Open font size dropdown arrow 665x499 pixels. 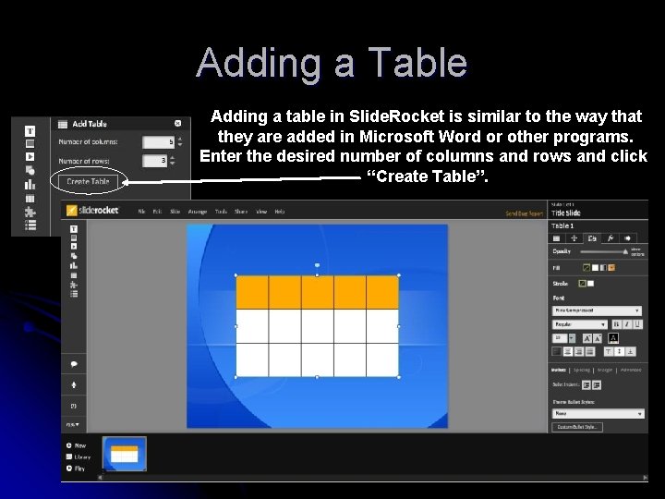point(572,338)
